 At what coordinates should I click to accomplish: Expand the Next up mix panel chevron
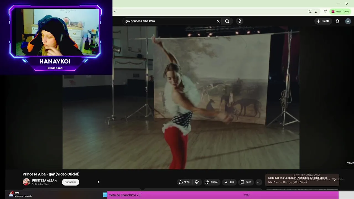click(334, 180)
